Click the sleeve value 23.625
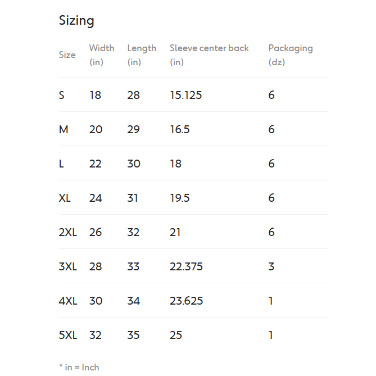 click(186, 301)
